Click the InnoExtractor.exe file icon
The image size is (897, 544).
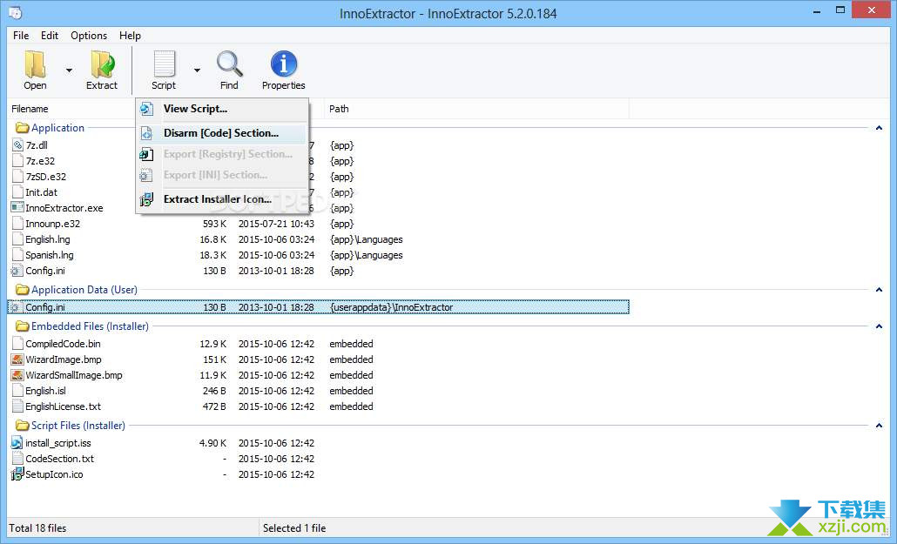coord(17,208)
